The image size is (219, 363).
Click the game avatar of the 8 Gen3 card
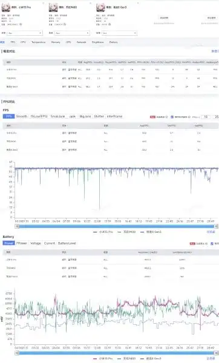(100, 7)
